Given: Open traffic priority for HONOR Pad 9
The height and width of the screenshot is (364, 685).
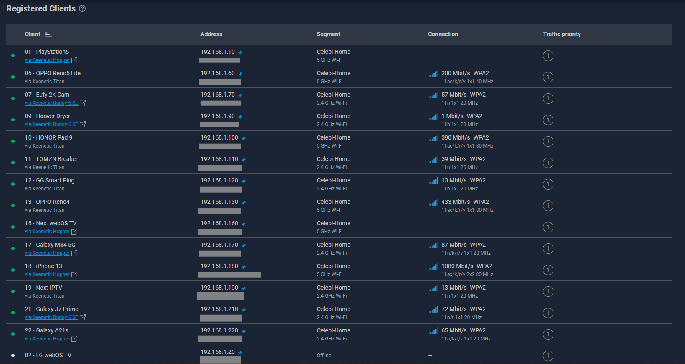Looking at the screenshot, I should [x=548, y=141].
